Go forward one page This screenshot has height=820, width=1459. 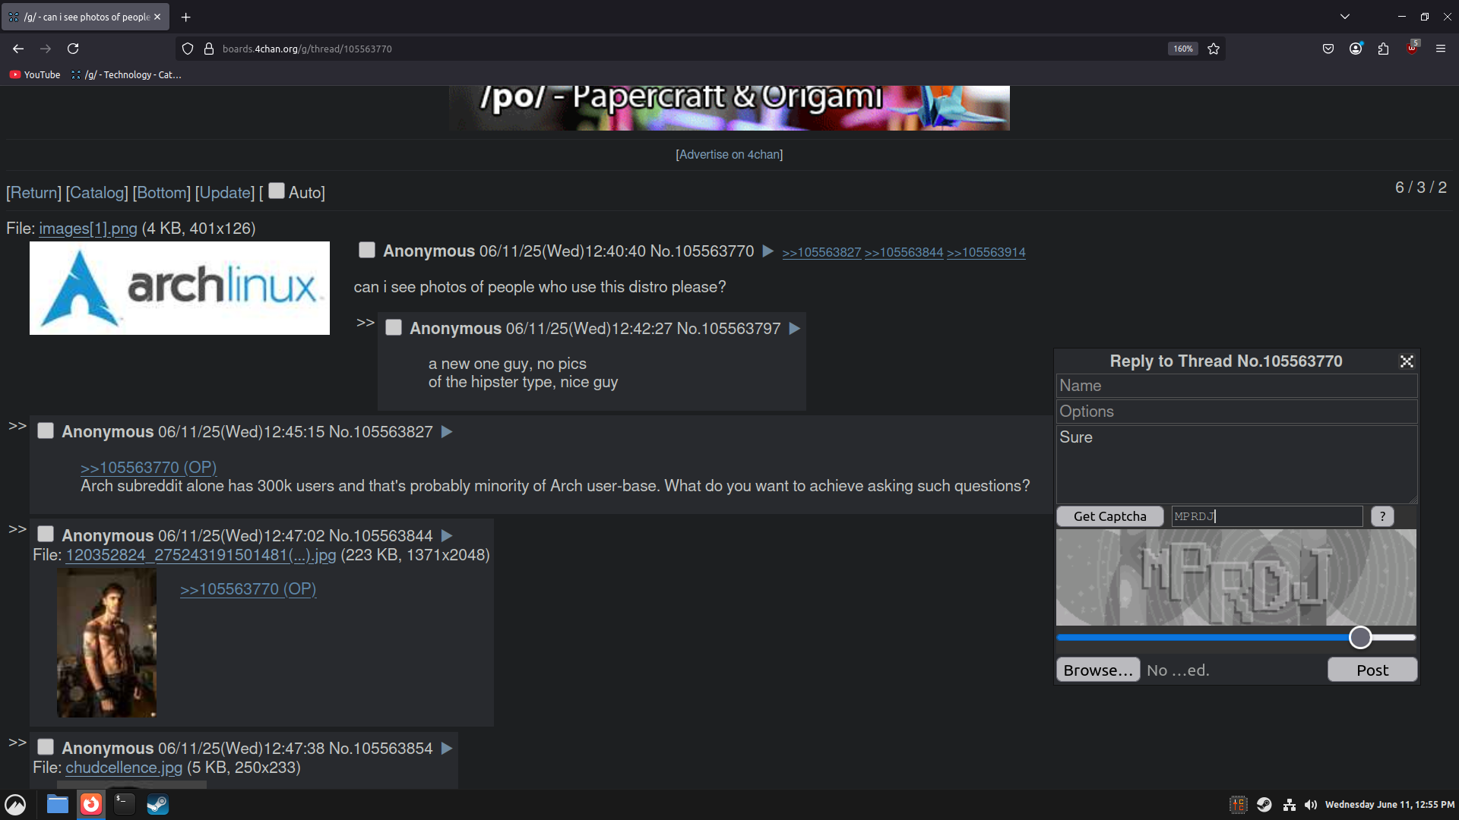pos(46,49)
